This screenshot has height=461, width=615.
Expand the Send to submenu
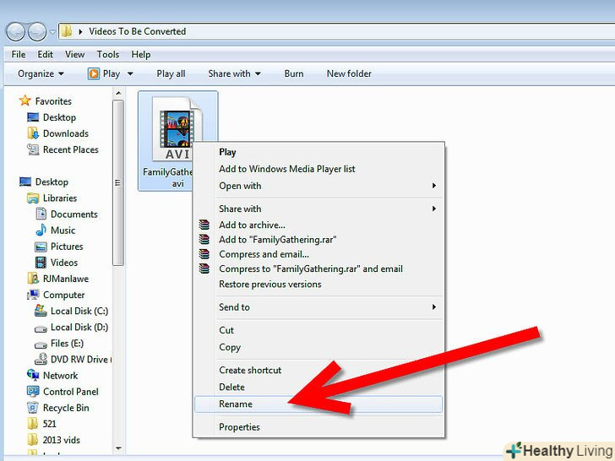coord(318,307)
